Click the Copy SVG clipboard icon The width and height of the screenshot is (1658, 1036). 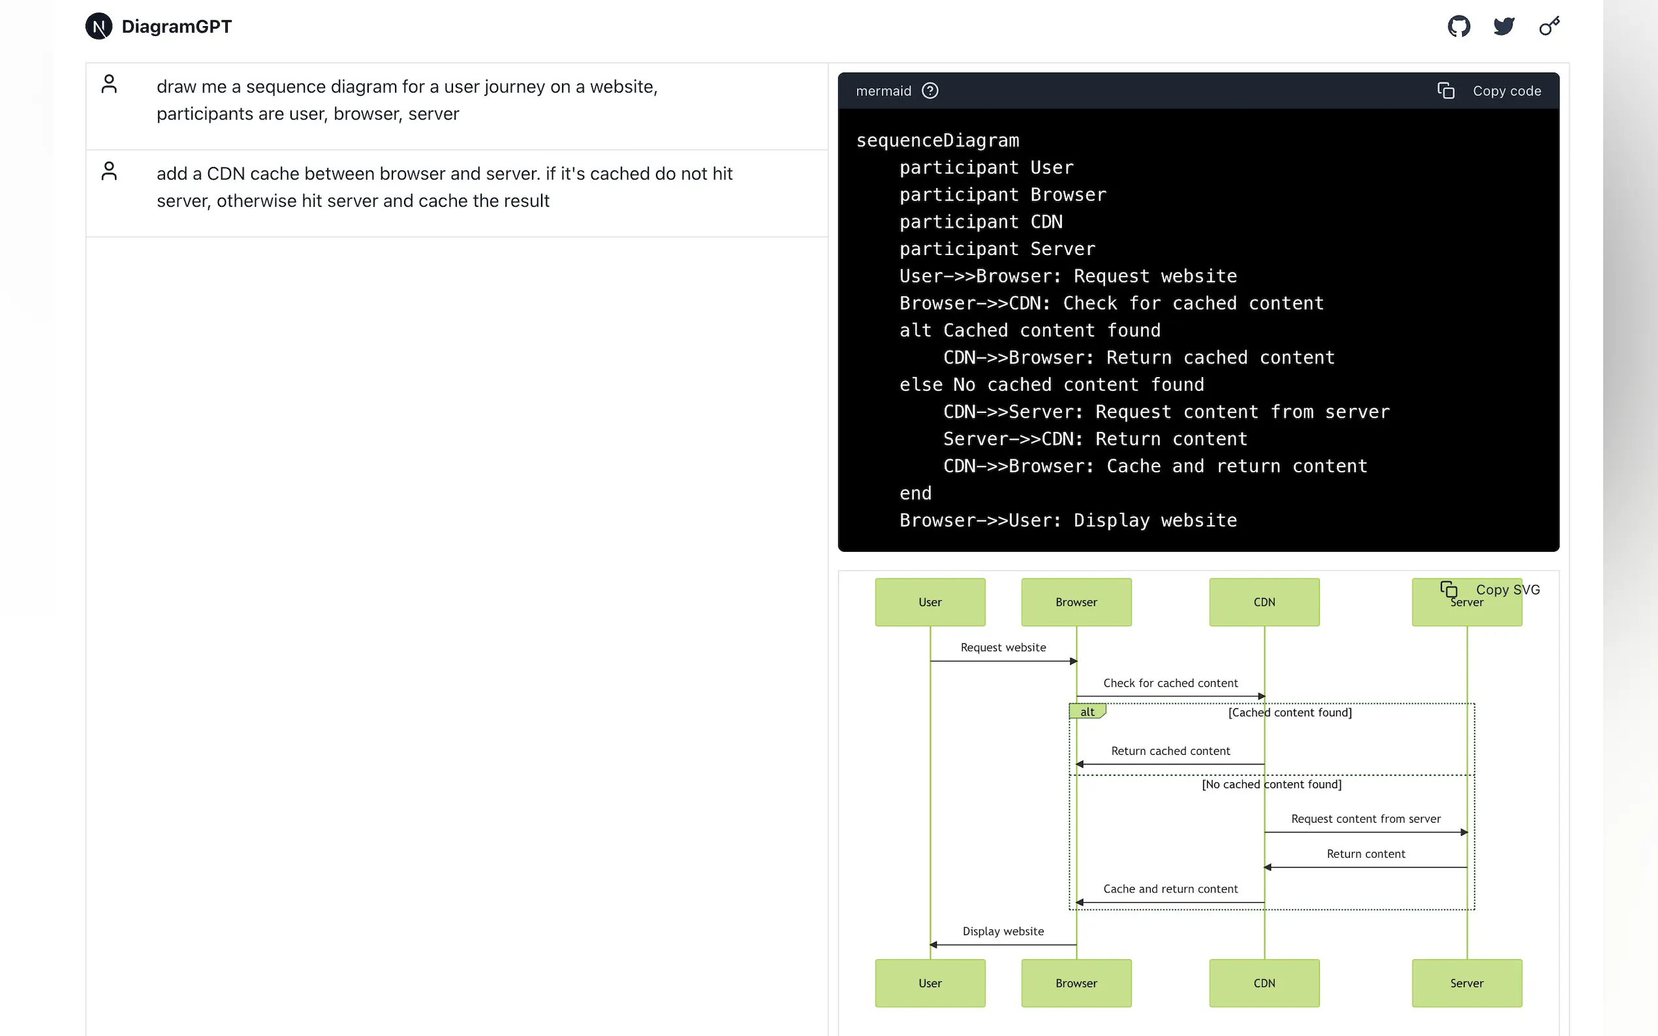1448,590
